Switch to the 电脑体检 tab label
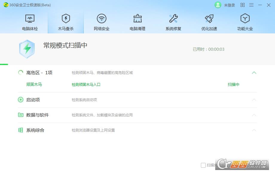Viewport: 275px width, 173px height. (x=30, y=29)
